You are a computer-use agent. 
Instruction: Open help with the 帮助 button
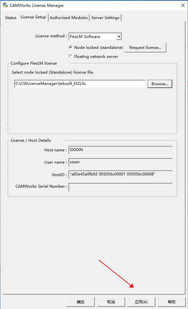pos(172,302)
